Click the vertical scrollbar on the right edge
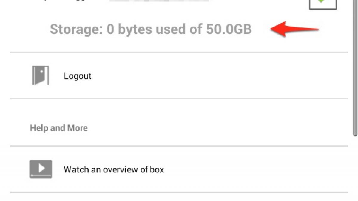 tap(355, 68)
